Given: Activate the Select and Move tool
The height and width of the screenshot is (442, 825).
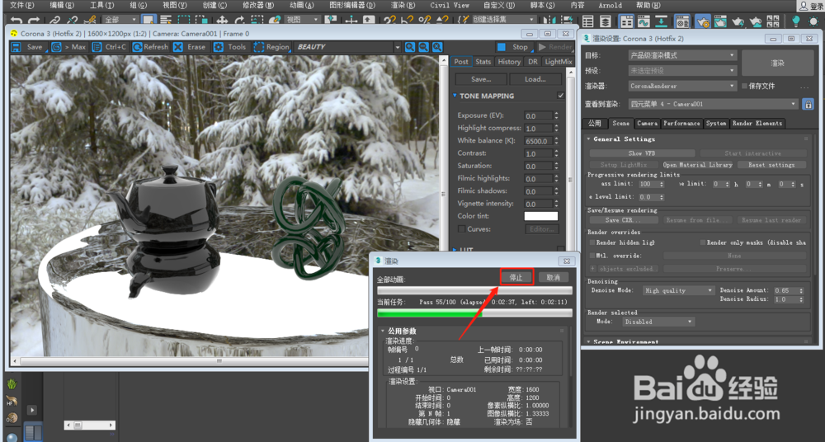Looking at the screenshot, I should coord(222,21).
